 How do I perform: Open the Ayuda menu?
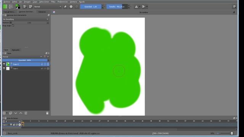click(x=82, y=2)
